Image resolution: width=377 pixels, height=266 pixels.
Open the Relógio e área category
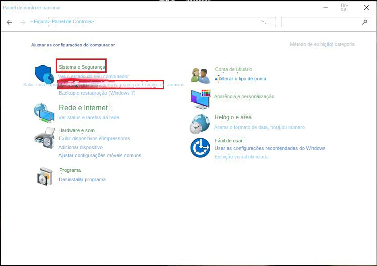[x=233, y=117]
